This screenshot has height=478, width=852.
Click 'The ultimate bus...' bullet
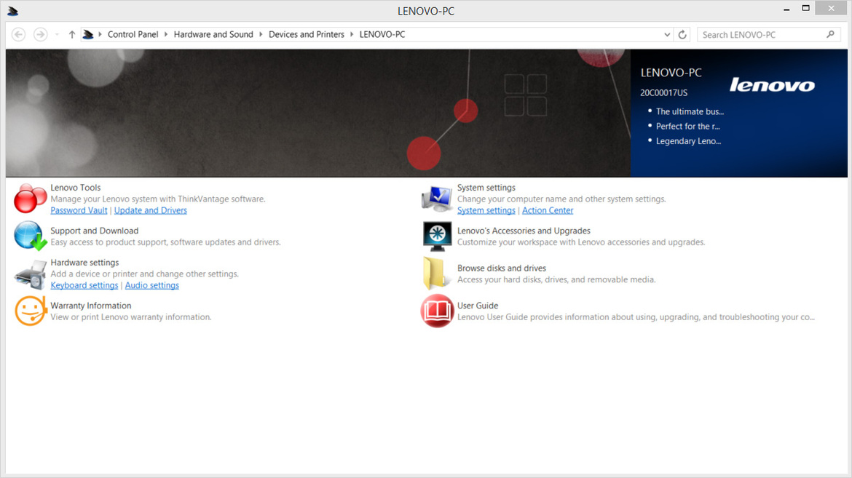(x=690, y=111)
